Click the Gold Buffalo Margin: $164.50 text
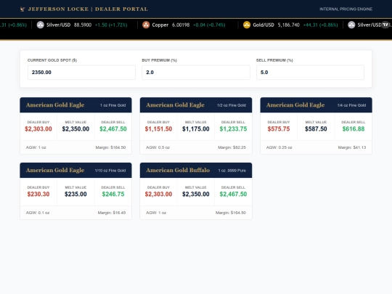The width and height of the screenshot is (392, 294). click(x=231, y=213)
